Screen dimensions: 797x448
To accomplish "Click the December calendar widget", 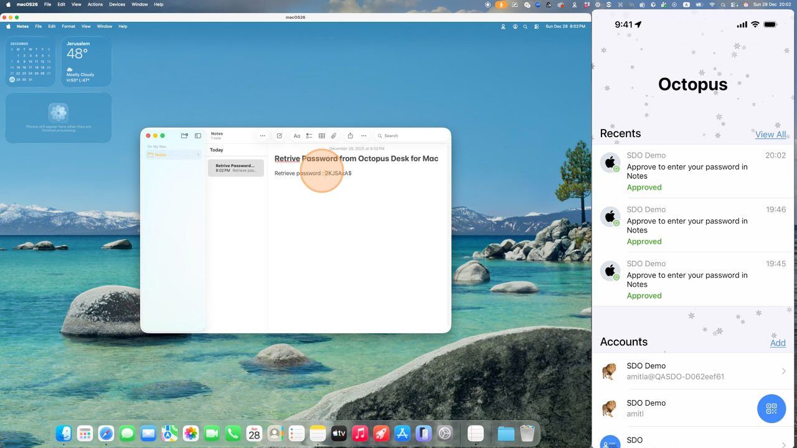I will 31,62.
